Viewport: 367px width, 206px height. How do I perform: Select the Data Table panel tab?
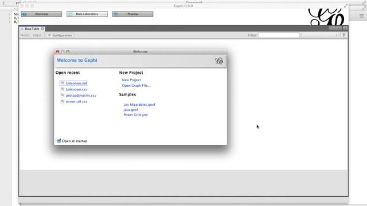[32, 29]
